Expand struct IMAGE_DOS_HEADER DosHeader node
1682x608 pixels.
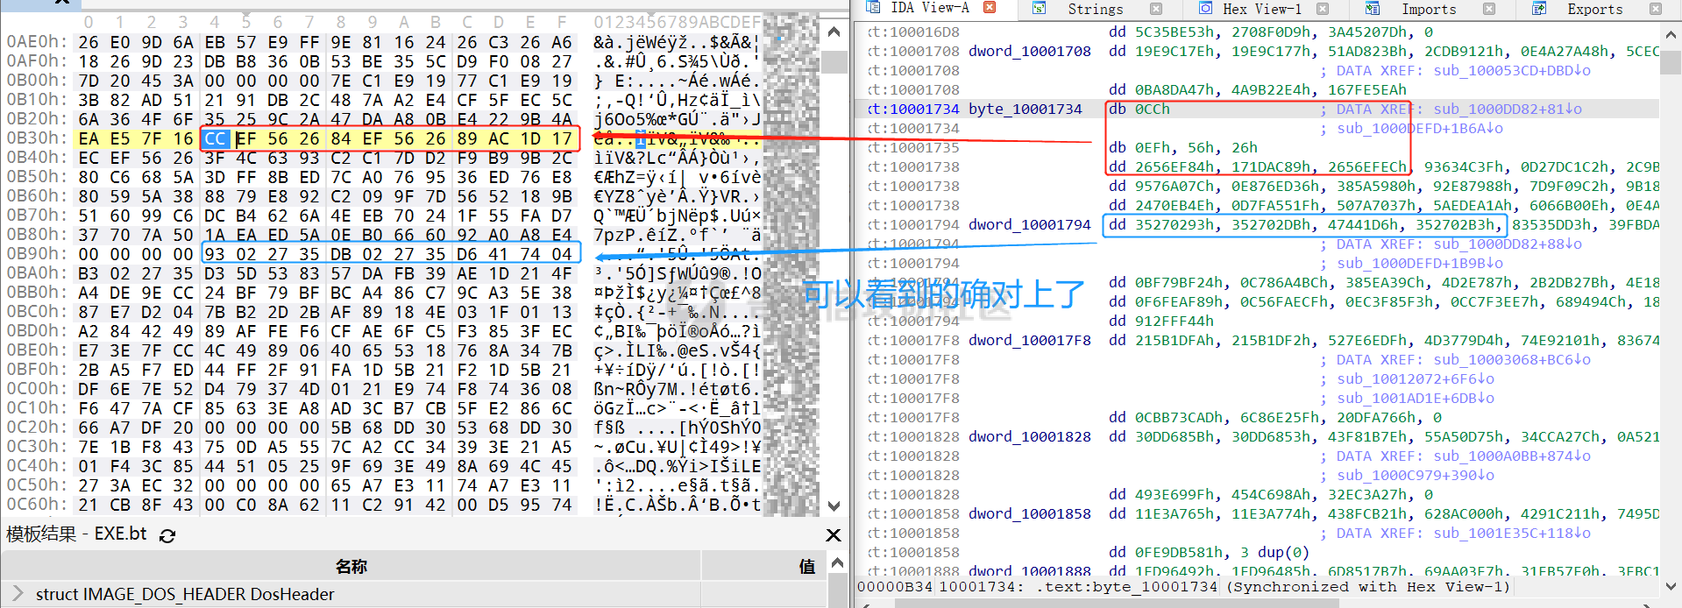[x=18, y=594]
